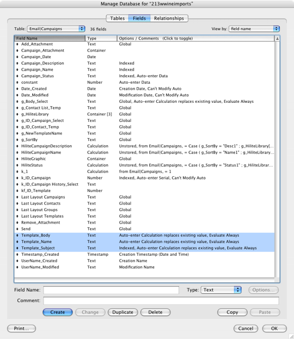Click the reorder handle for g_SortBy
Image resolution: width=294 pixels, height=339 pixels.
(x=17, y=140)
